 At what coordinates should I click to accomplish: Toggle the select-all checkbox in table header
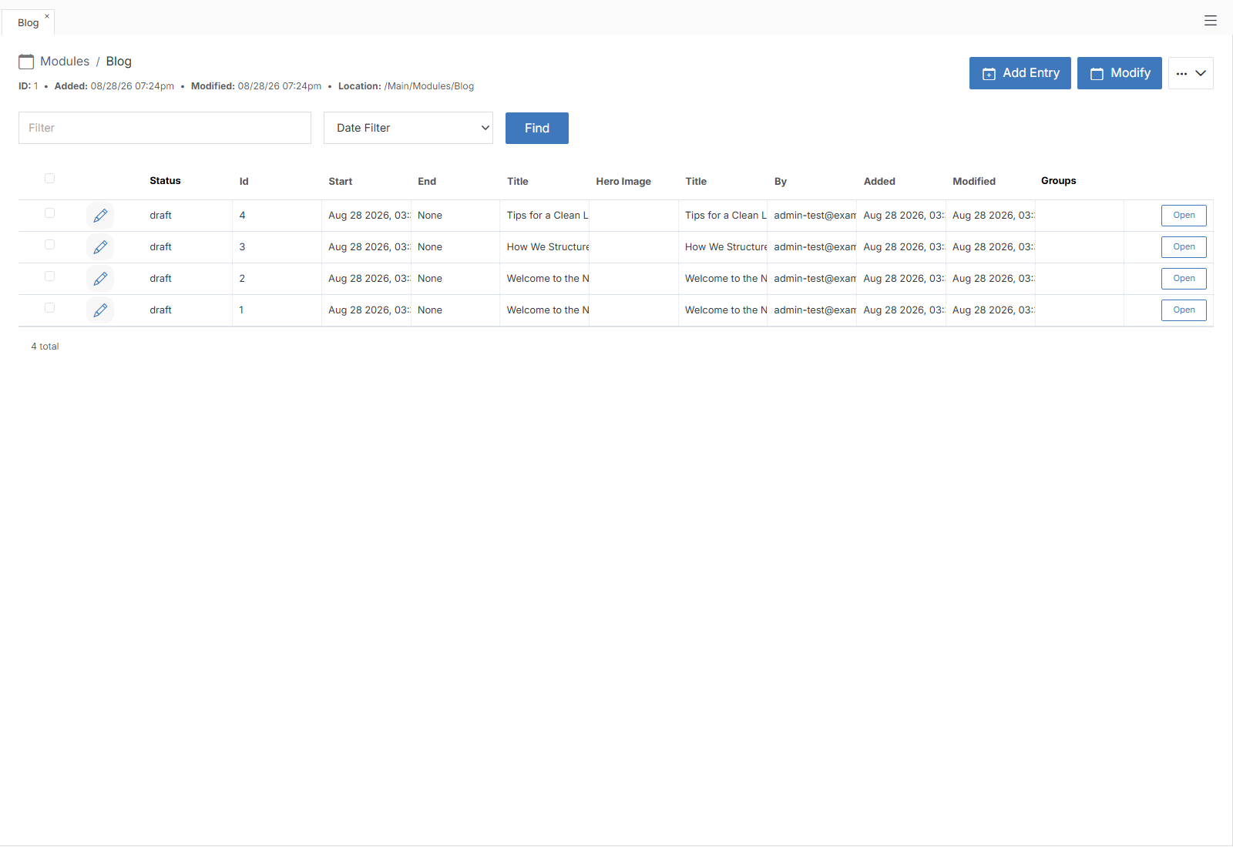click(x=49, y=179)
